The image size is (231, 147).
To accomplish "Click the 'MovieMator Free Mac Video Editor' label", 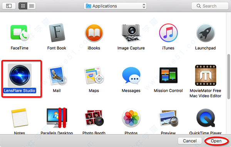I will tap(205, 93).
